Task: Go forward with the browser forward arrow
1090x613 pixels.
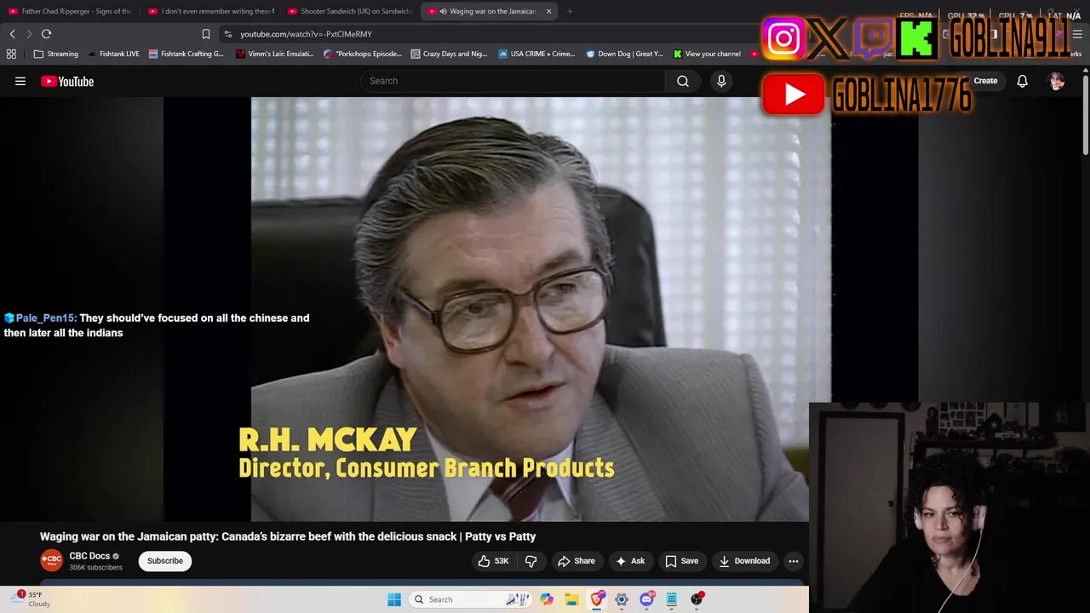Action: [29, 34]
